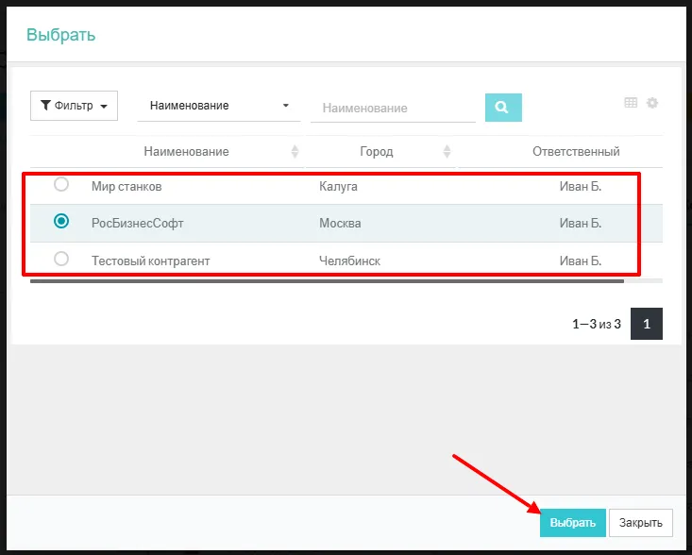Click the Ответственный column header
This screenshot has width=692, height=555.
point(576,151)
